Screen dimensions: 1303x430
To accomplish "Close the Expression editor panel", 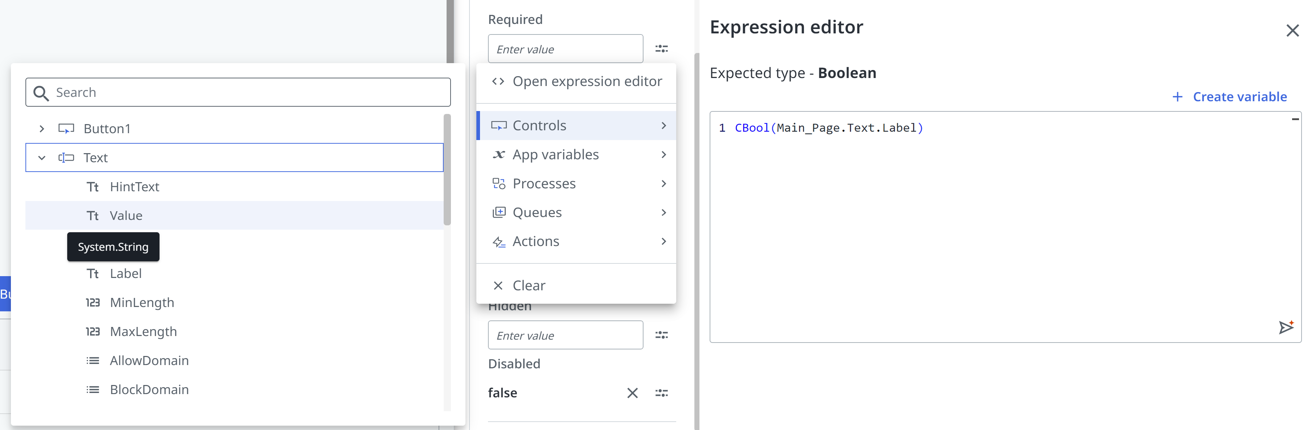I will [x=1292, y=31].
